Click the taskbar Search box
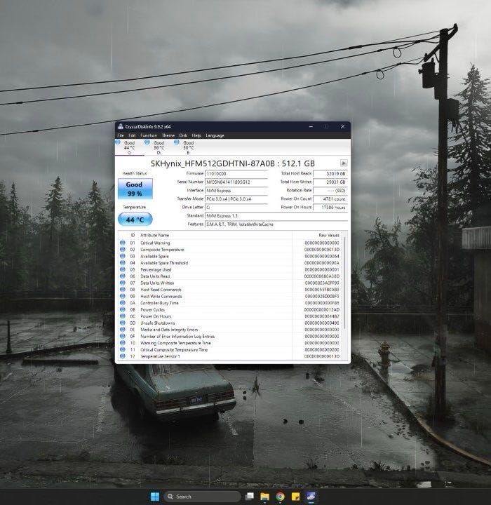 (x=202, y=497)
